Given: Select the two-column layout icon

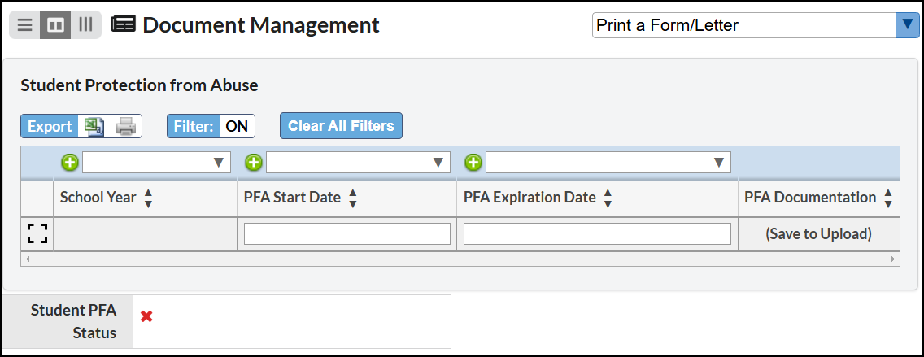Looking at the screenshot, I should pyautogui.click(x=55, y=24).
